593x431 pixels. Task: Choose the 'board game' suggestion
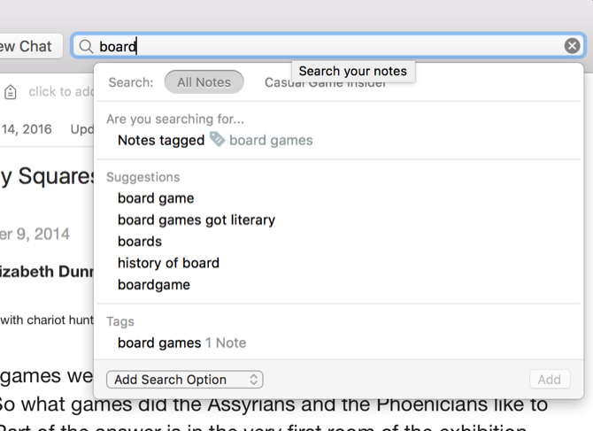click(x=156, y=198)
